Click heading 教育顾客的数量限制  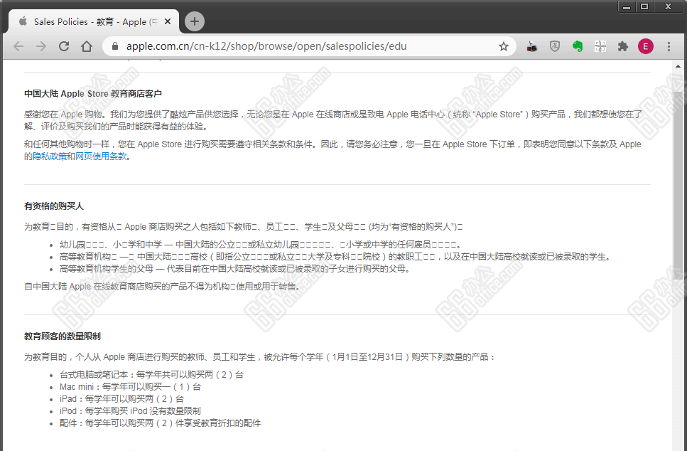click(x=63, y=336)
